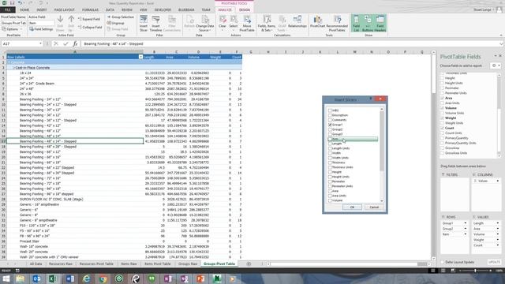Click Collapse Field in the ribbon
Screen dimensions: 505x284
(x=90, y=28)
